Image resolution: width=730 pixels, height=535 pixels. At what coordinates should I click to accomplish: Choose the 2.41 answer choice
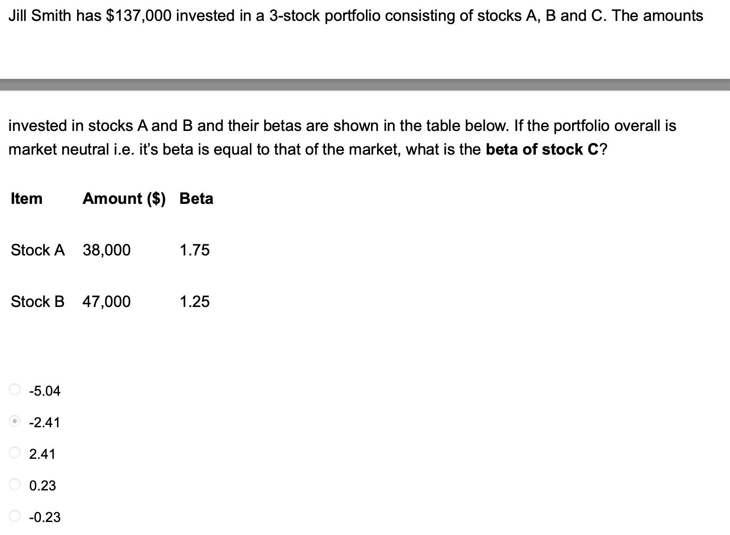point(42,454)
